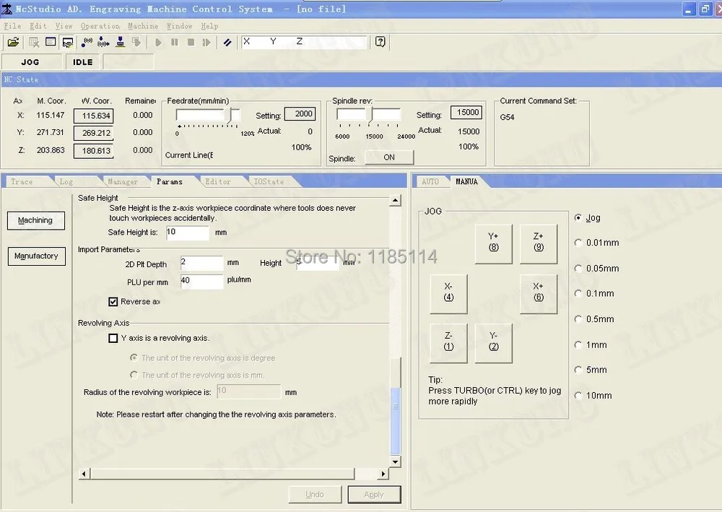Click the Manufactory parameters button
The width and height of the screenshot is (722, 512).
click(x=36, y=256)
